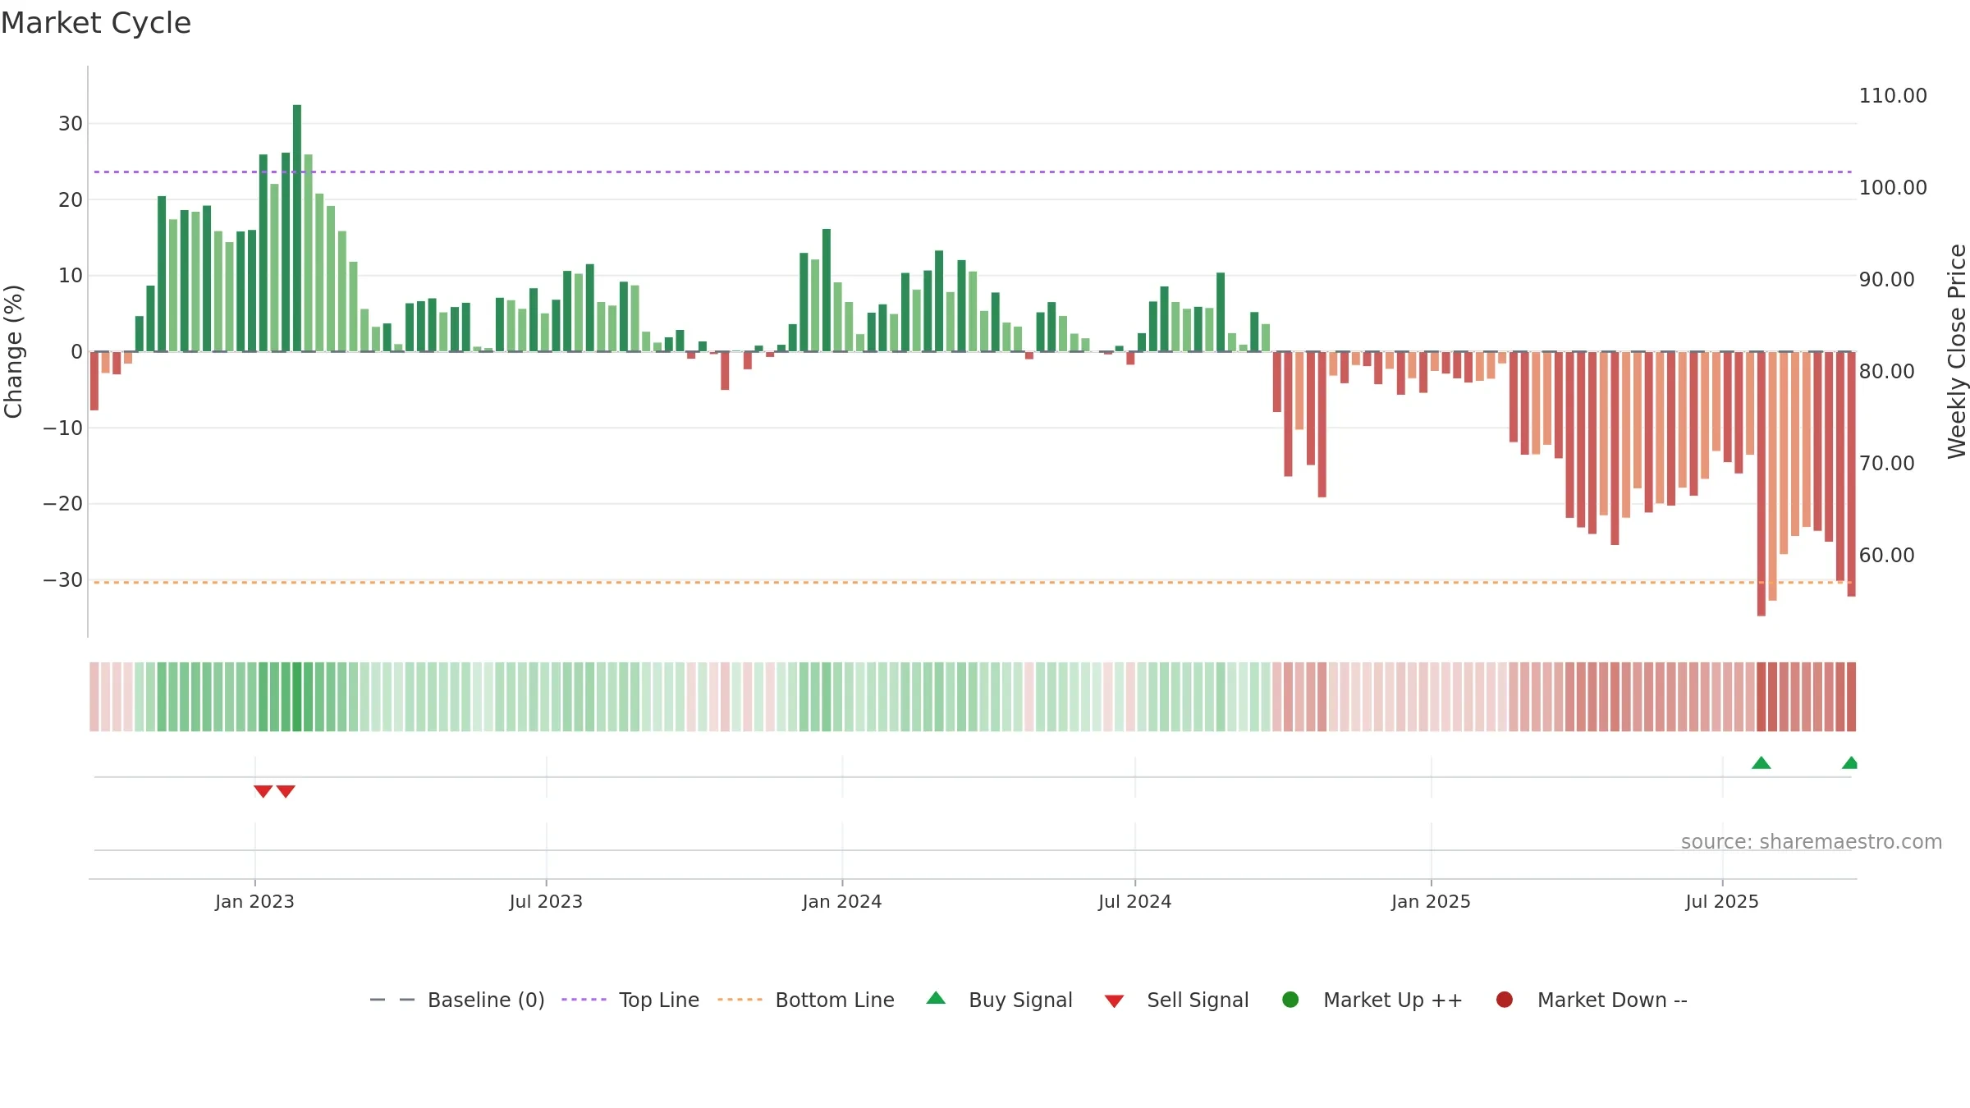Image resolution: width=1970 pixels, height=1108 pixels.
Task: Click the Bottom Line orange dotted legend marker
Action: coord(740,1000)
